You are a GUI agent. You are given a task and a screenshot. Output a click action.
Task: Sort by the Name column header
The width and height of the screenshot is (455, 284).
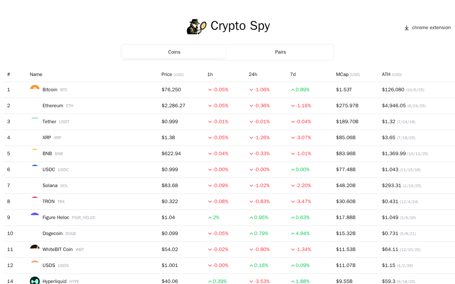[36, 75]
